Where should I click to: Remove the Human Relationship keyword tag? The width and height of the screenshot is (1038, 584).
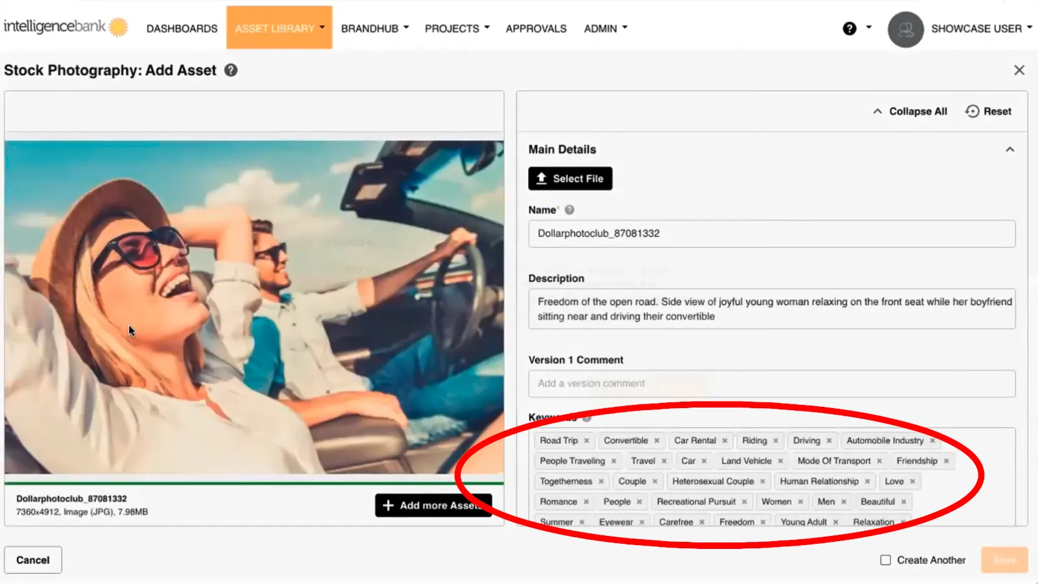tap(867, 481)
